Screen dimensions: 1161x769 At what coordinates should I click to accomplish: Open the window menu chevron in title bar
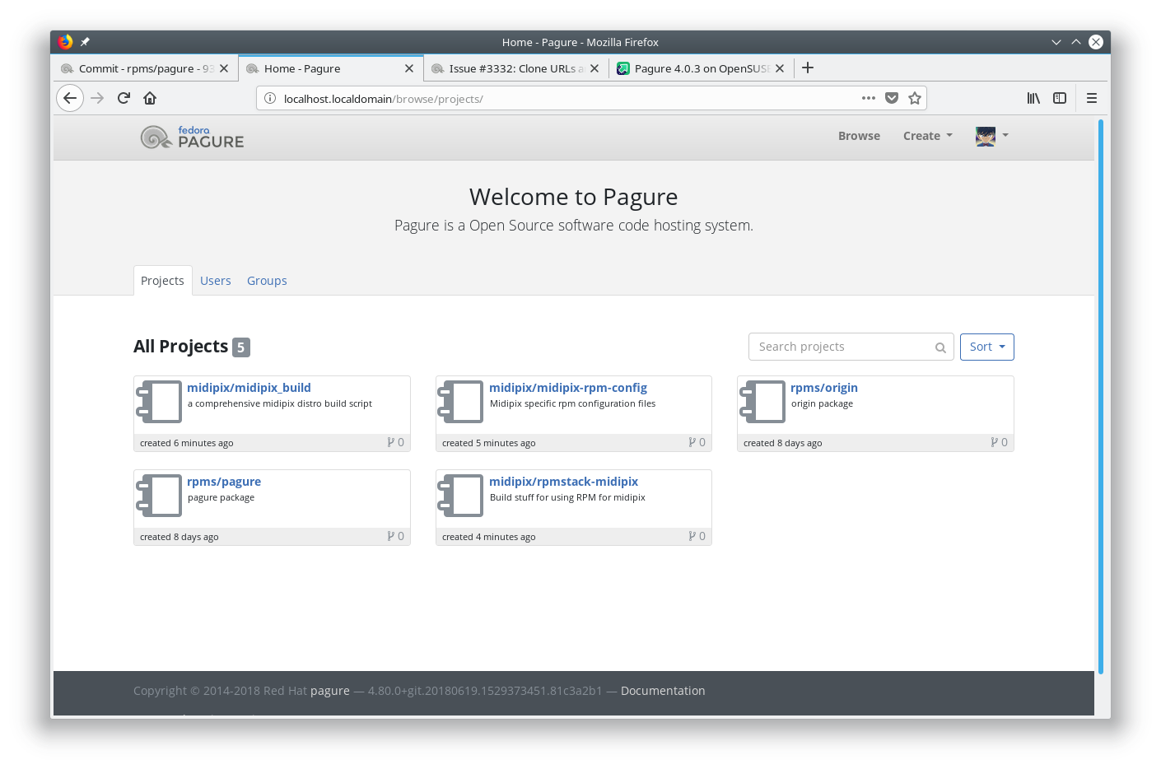pos(1056,42)
